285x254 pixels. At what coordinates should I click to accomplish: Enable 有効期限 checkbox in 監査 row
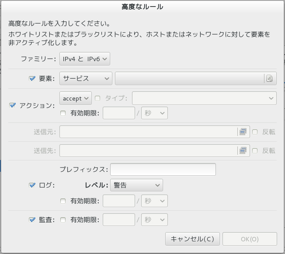point(63,219)
